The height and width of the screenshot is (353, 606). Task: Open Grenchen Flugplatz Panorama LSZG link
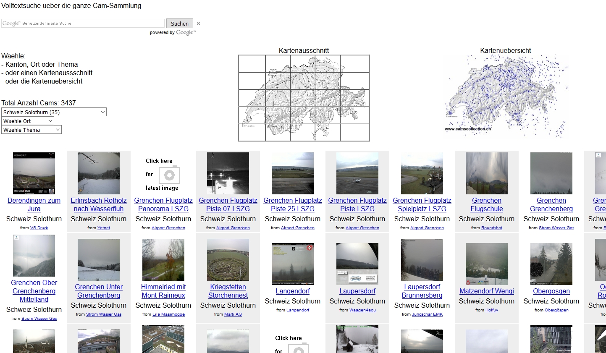[x=163, y=205]
